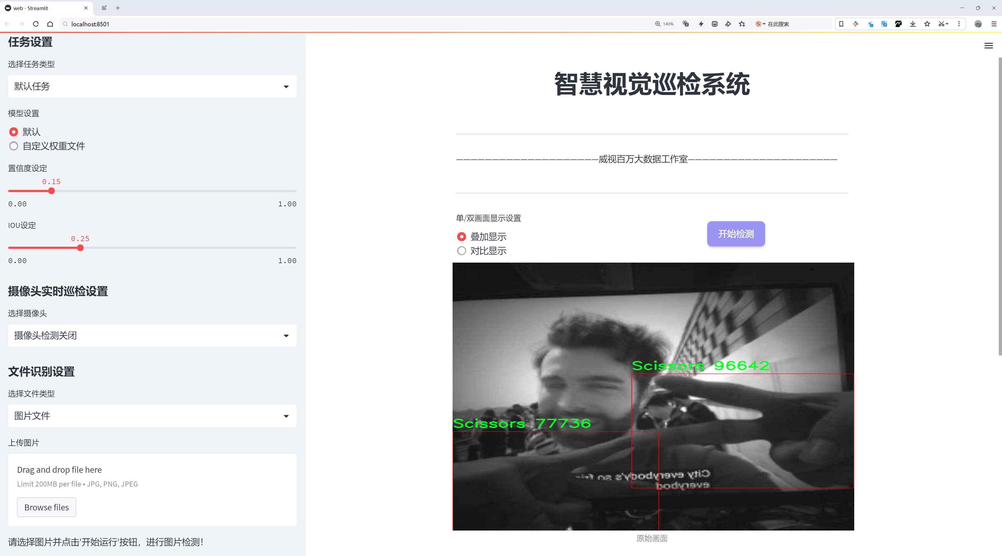Screen dimensions: 1002x556
Task: Go forward in browser history
Action: [21, 24]
